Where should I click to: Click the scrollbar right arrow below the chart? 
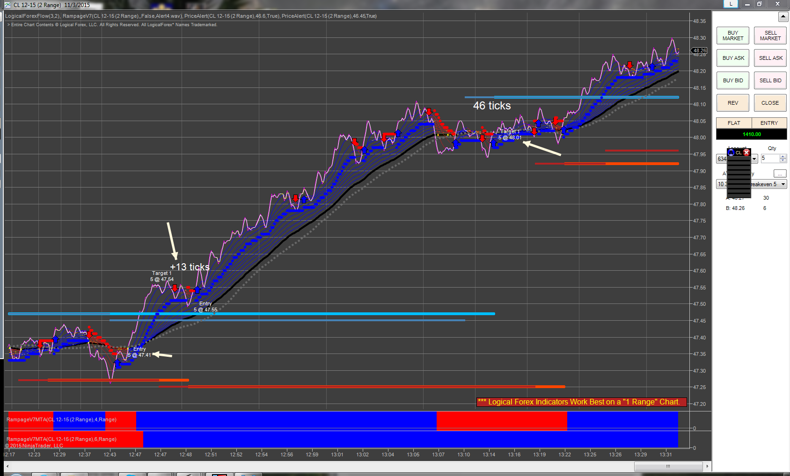pos(707,466)
